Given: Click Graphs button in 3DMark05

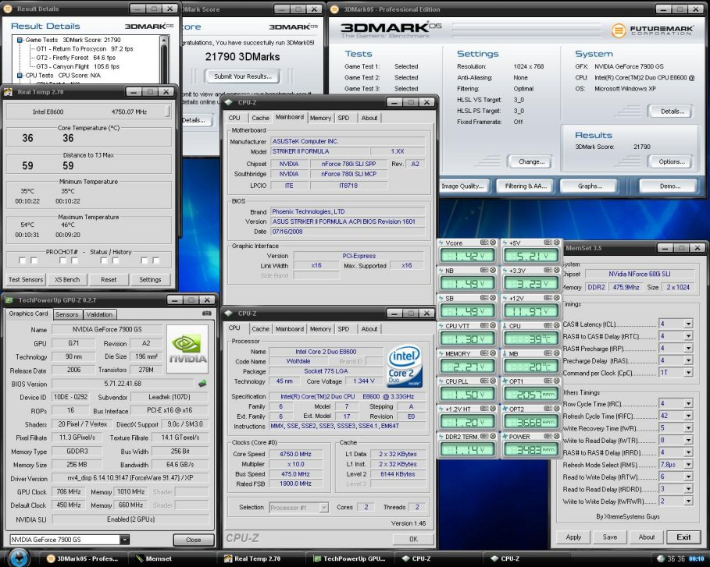Looking at the screenshot, I should click(x=590, y=186).
